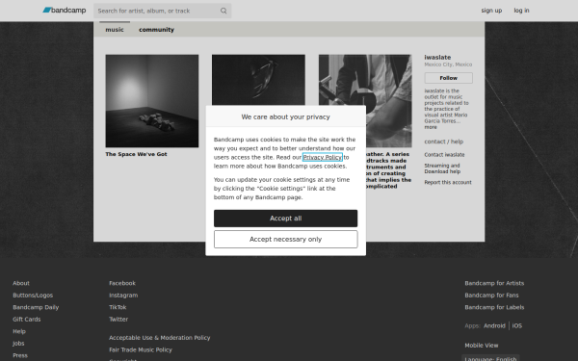The image size is (578, 361).
Task: Open the sign up link
Action: (491, 11)
